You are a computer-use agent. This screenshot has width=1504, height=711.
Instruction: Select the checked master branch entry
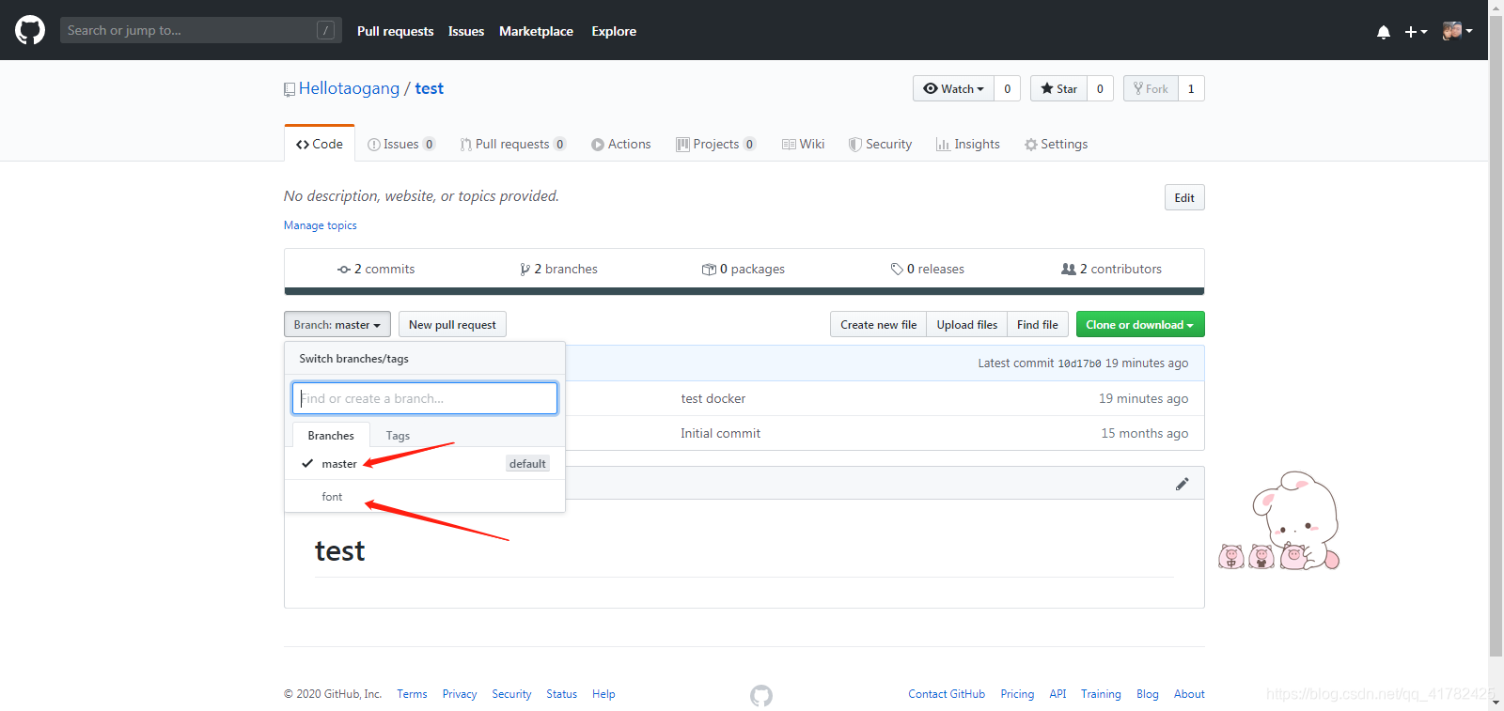pos(425,463)
